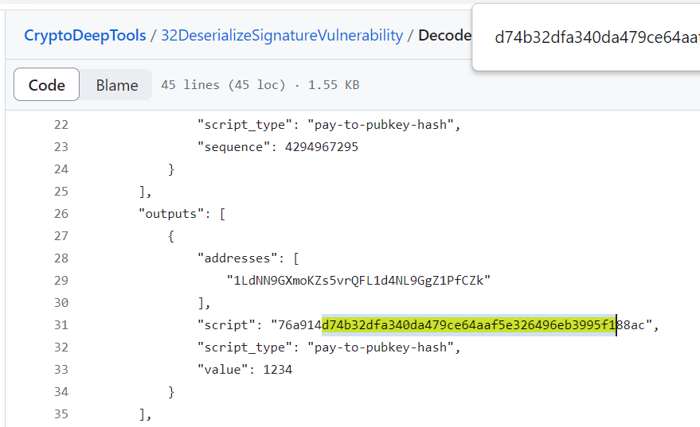700x427 pixels.
Task: Click the "45 lines (45 loc)" file info text
Action: [x=223, y=85]
